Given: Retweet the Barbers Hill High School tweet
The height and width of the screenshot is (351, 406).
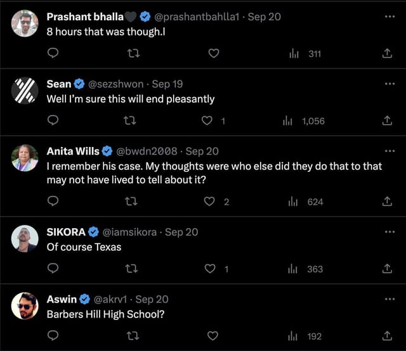Looking at the screenshot, I should pyautogui.click(x=133, y=336).
